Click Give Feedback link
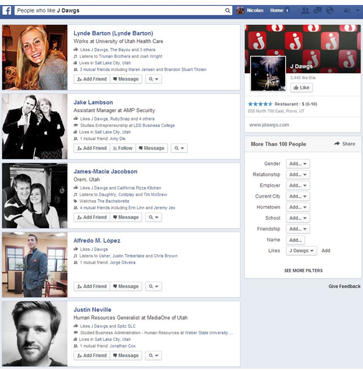 (344, 286)
